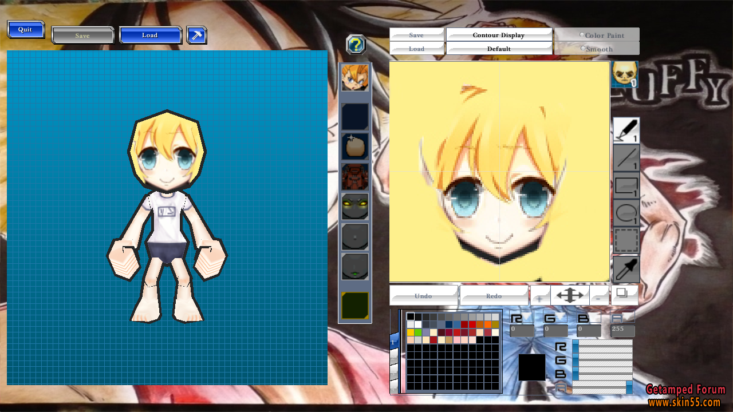
Task: Pick the dark navy blue palette swatch
Action: pyautogui.click(x=449, y=324)
